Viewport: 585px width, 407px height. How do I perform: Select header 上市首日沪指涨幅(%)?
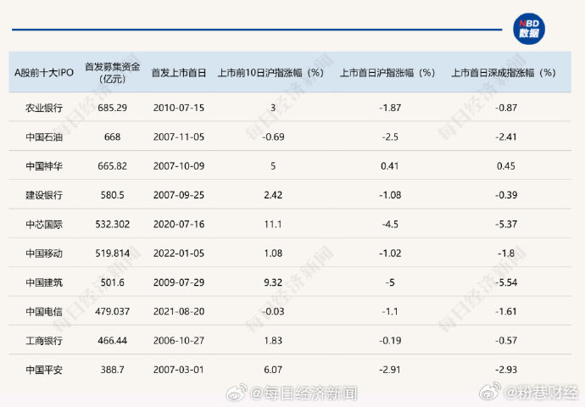pos(387,73)
